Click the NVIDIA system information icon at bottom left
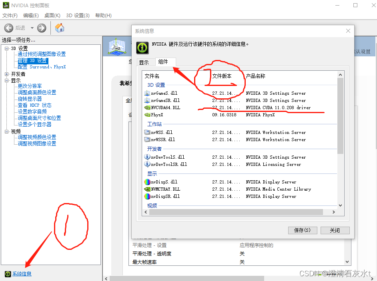 tap(8, 274)
